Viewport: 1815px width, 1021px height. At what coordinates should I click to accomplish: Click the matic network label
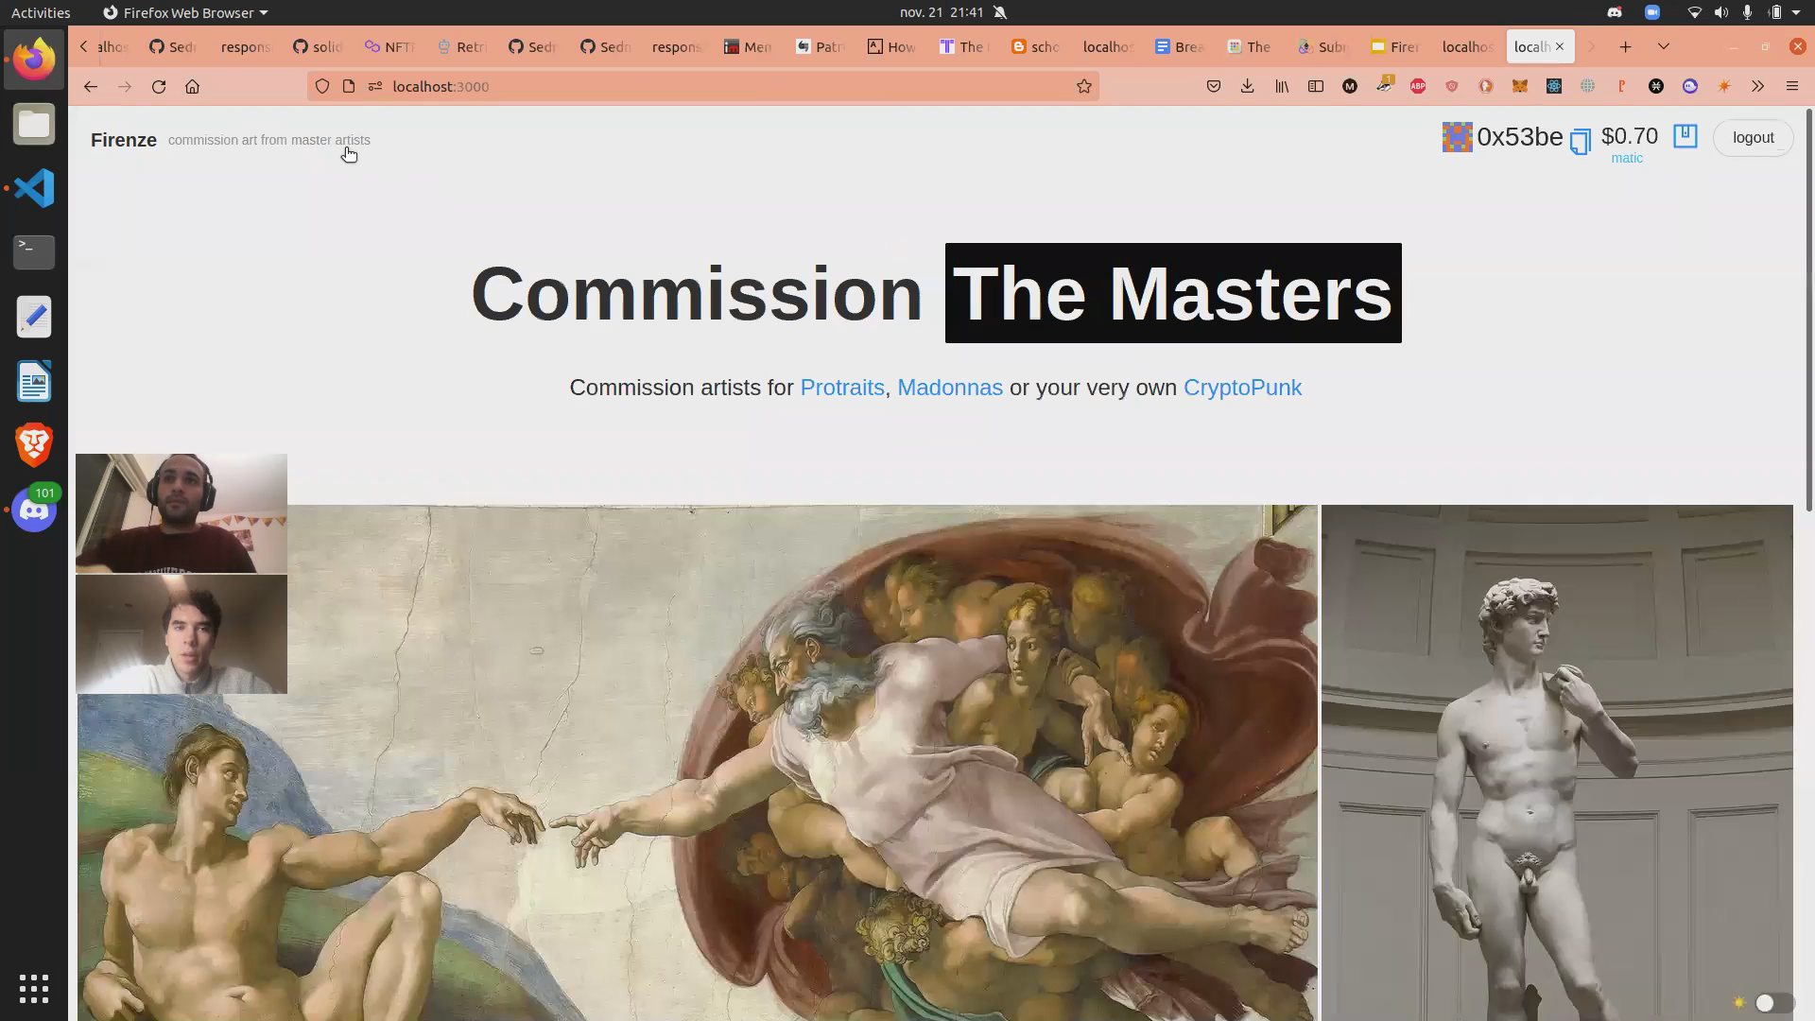coord(1627,158)
